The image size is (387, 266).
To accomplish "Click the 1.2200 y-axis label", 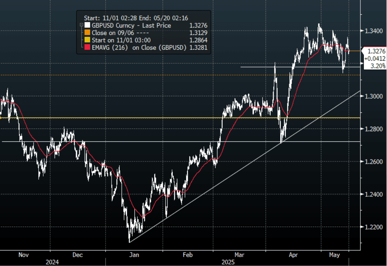I will pyautogui.click(x=374, y=227).
